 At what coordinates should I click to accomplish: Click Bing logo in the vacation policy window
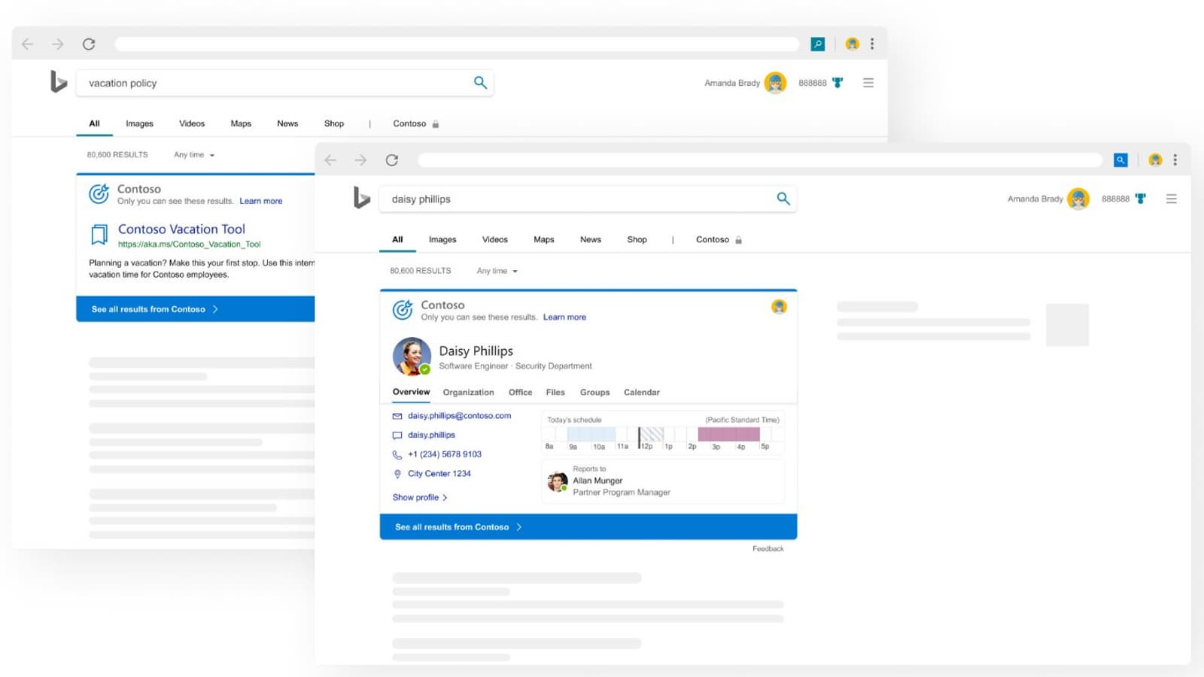click(x=59, y=81)
